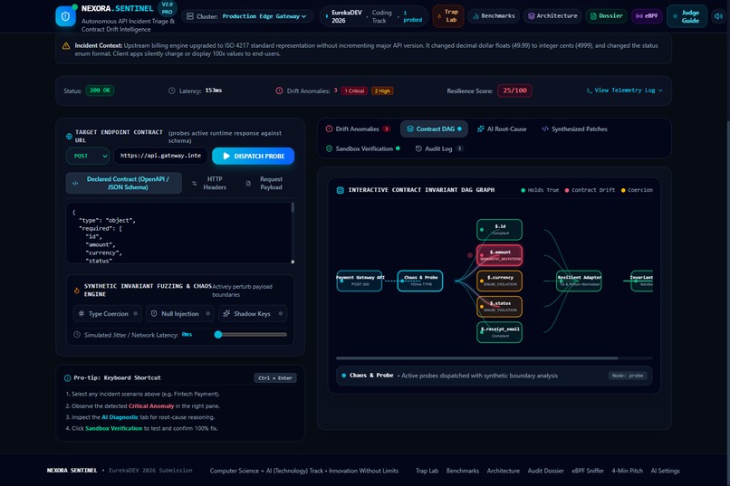Open AI Settings footer link

click(665, 471)
